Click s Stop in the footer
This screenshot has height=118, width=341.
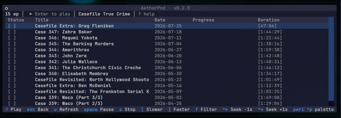click(127, 110)
